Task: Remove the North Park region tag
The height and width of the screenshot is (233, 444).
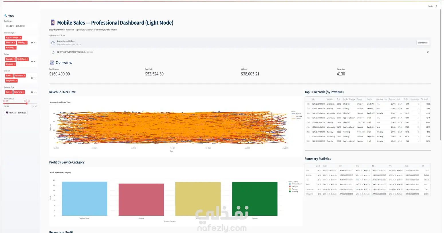Action: click(x=27, y=59)
